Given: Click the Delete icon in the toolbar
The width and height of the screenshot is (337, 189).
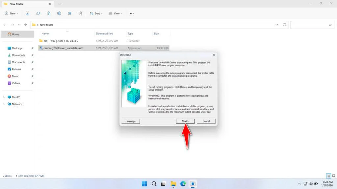Looking at the screenshot, I should click(x=80, y=13).
